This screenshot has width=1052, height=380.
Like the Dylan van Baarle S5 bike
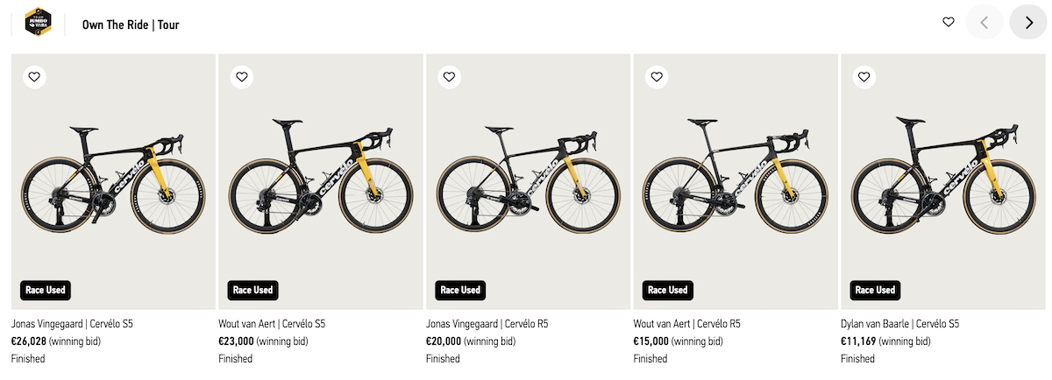[x=864, y=77]
